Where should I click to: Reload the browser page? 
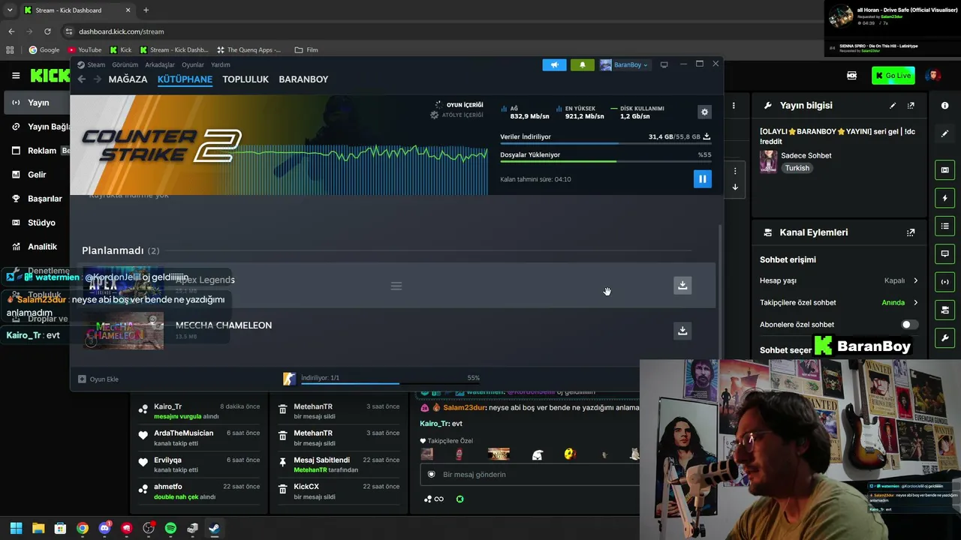[x=47, y=31]
